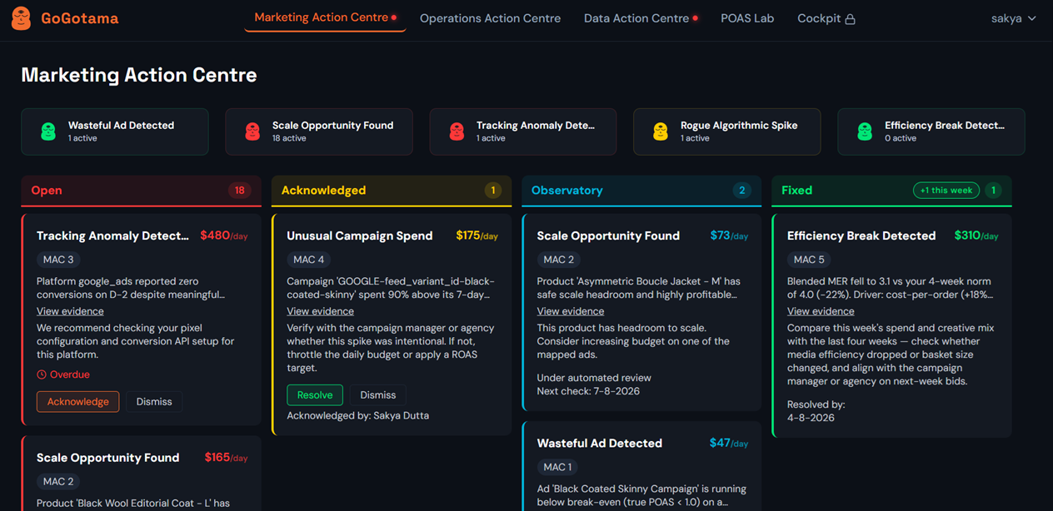Viewport: 1053px width, 511px height.
Task: Click the green Wasteful Ad Detected icon
Action: click(48, 131)
